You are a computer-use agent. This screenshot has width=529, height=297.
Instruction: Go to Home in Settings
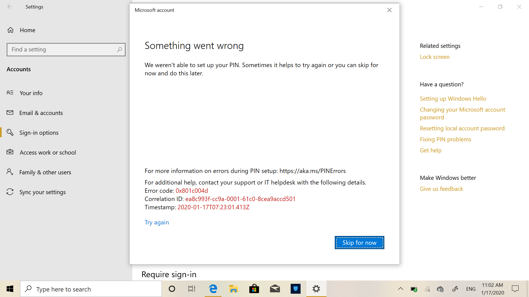point(28,30)
